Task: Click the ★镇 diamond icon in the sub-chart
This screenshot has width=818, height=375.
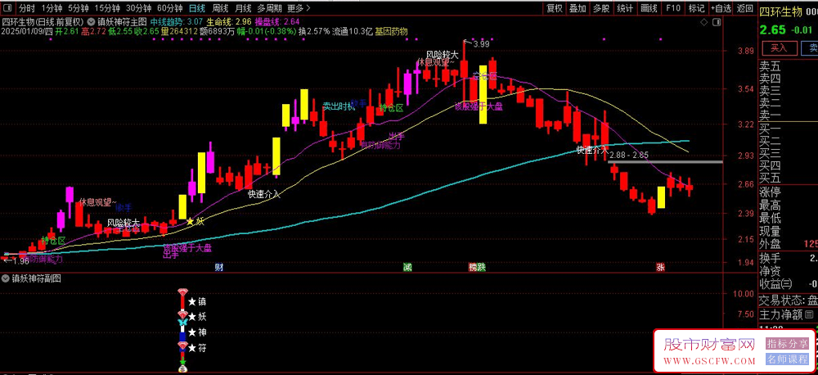Action: [182, 292]
